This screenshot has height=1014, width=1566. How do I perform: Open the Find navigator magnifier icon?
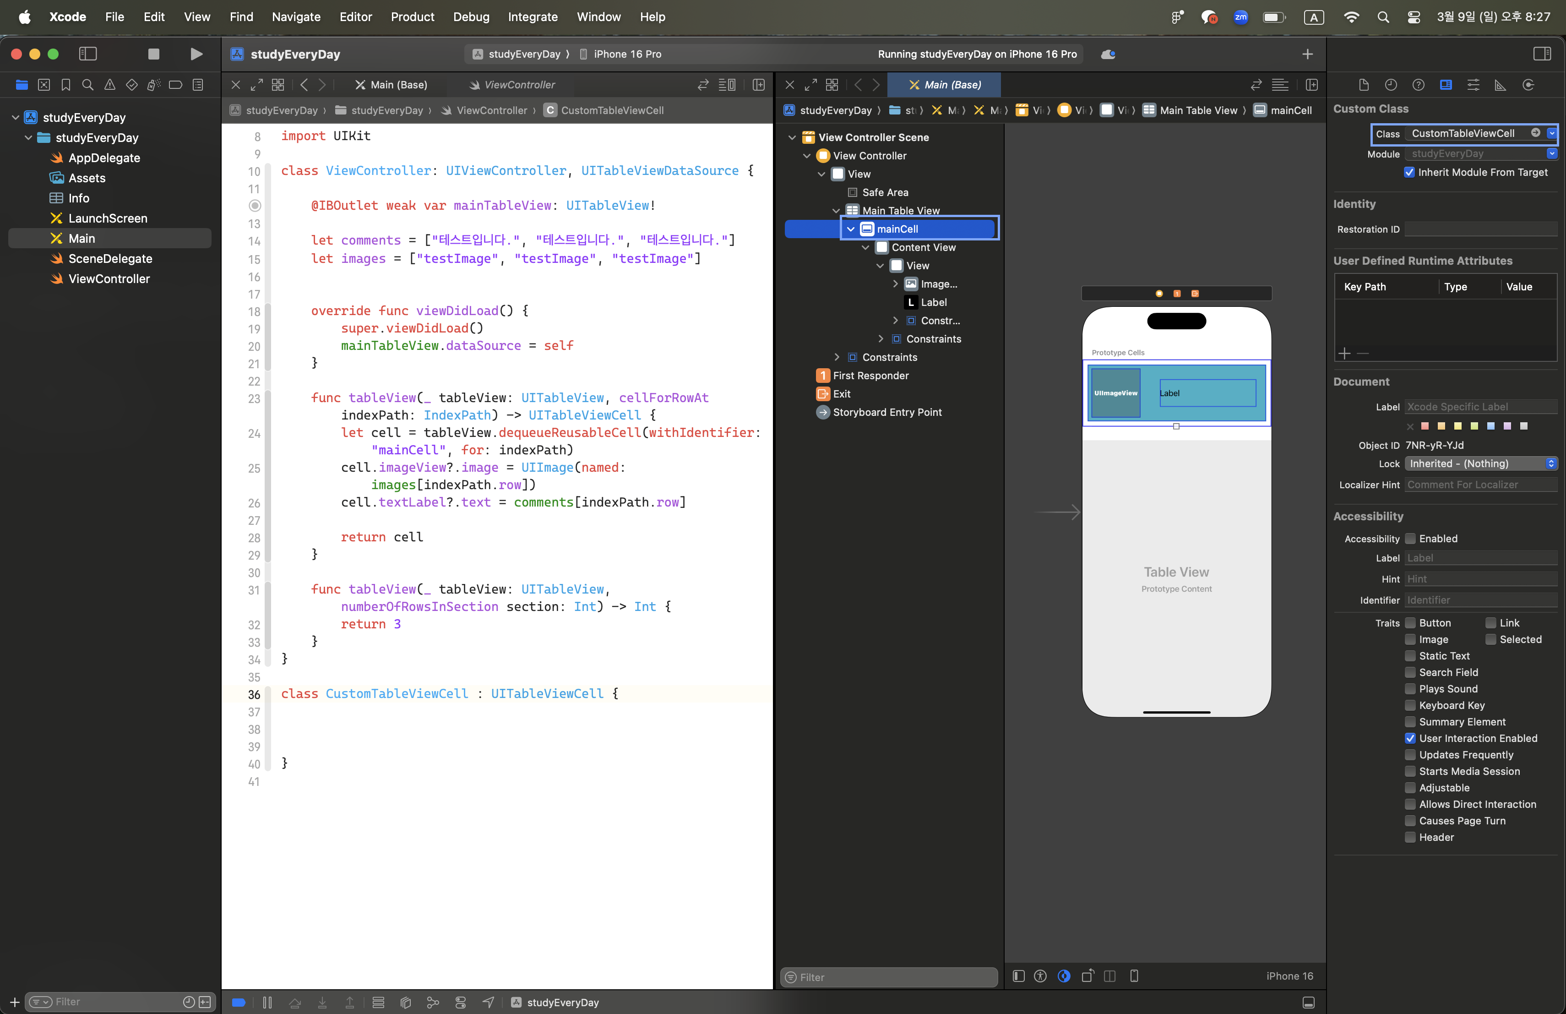[87, 85]
